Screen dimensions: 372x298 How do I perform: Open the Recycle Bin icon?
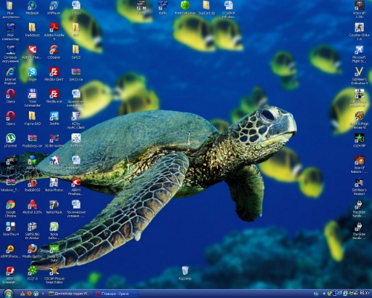pos(185,273)
